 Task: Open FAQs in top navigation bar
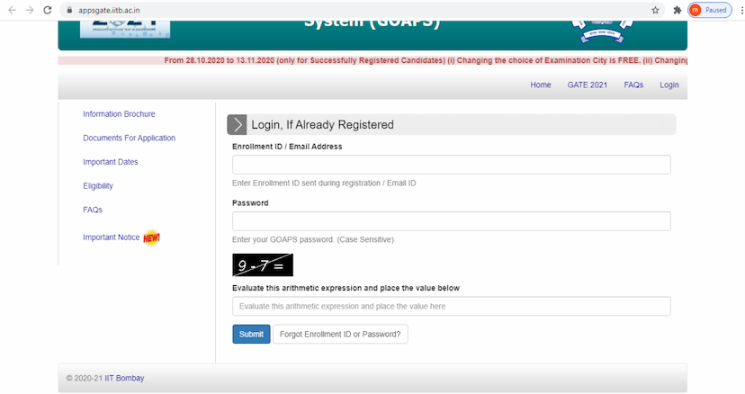(633, 85)
